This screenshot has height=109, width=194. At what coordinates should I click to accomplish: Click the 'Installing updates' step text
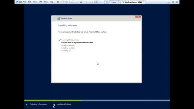(68, 48)
